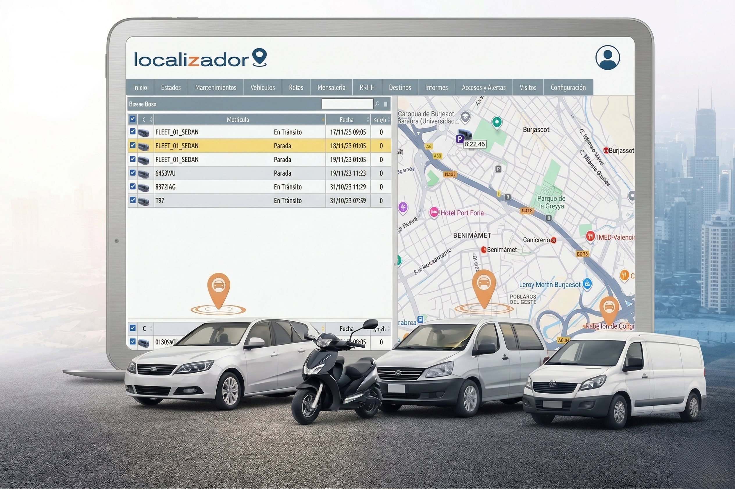Open the Mantenimientos menu tab
The width and height of the screenshot is (735, 489).
(x=215, y=87)
